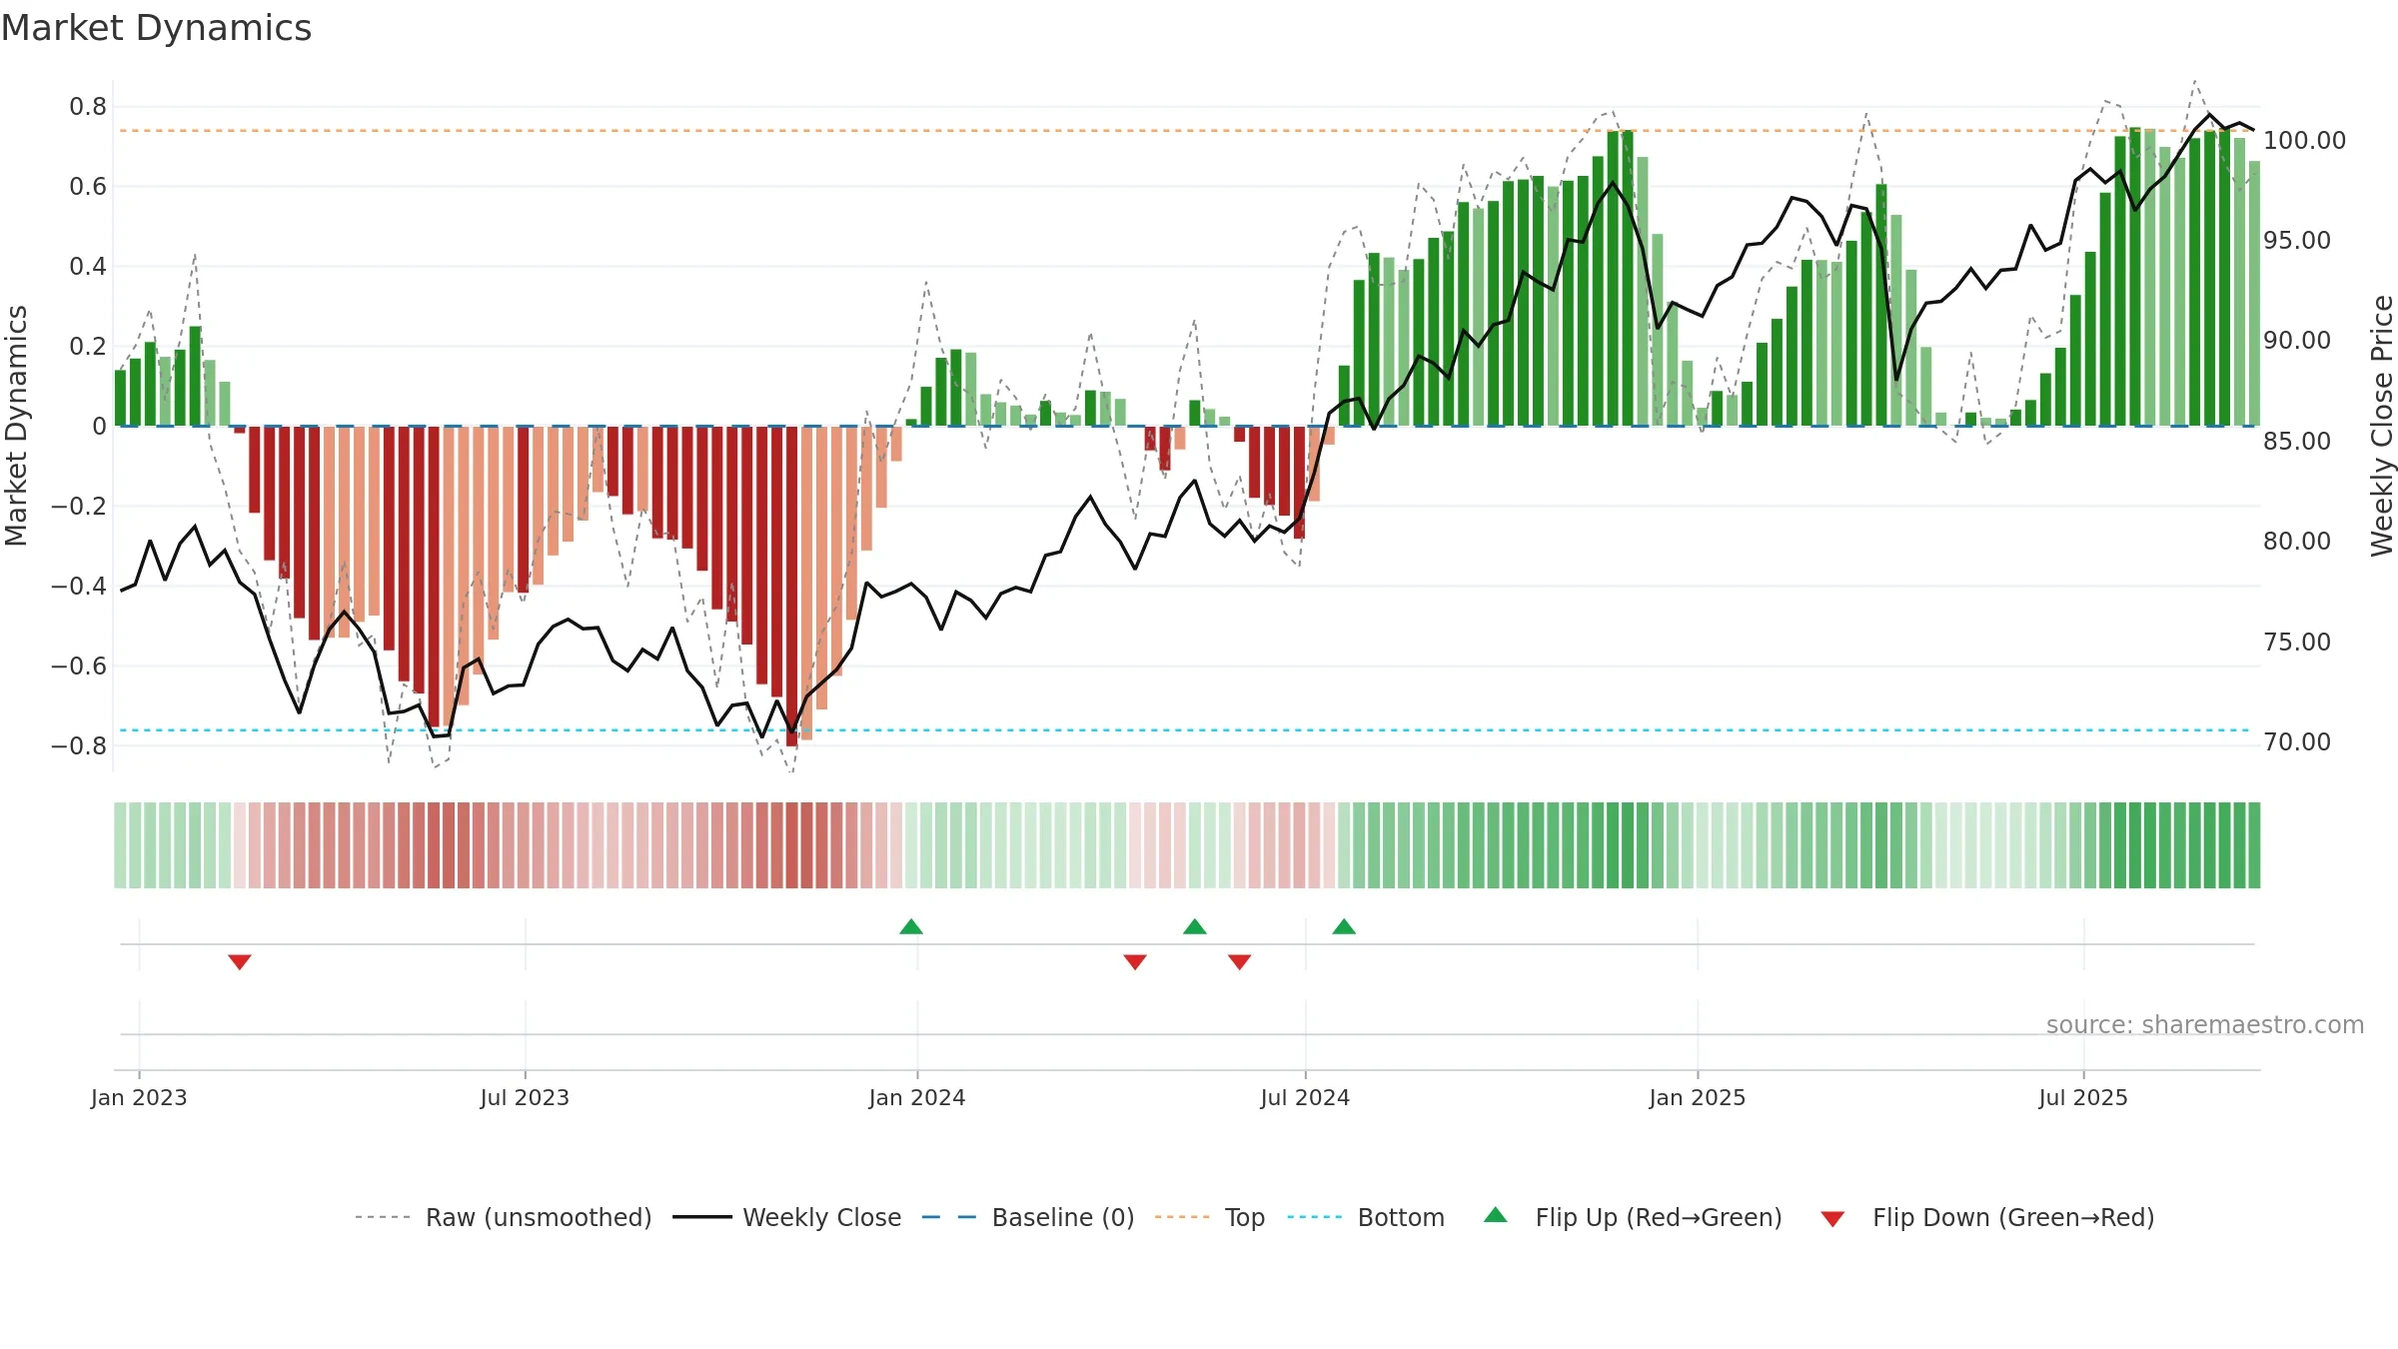This screenshot has width=2398, height=1349.
Task: Select the Flip Down marker after Jan 2023
Action: [x=240, y=961]
